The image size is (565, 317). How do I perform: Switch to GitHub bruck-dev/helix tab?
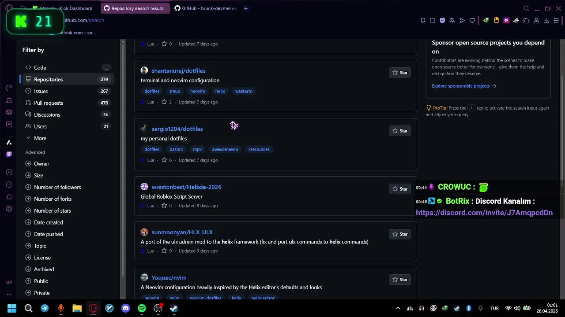[x=206, y=8]
